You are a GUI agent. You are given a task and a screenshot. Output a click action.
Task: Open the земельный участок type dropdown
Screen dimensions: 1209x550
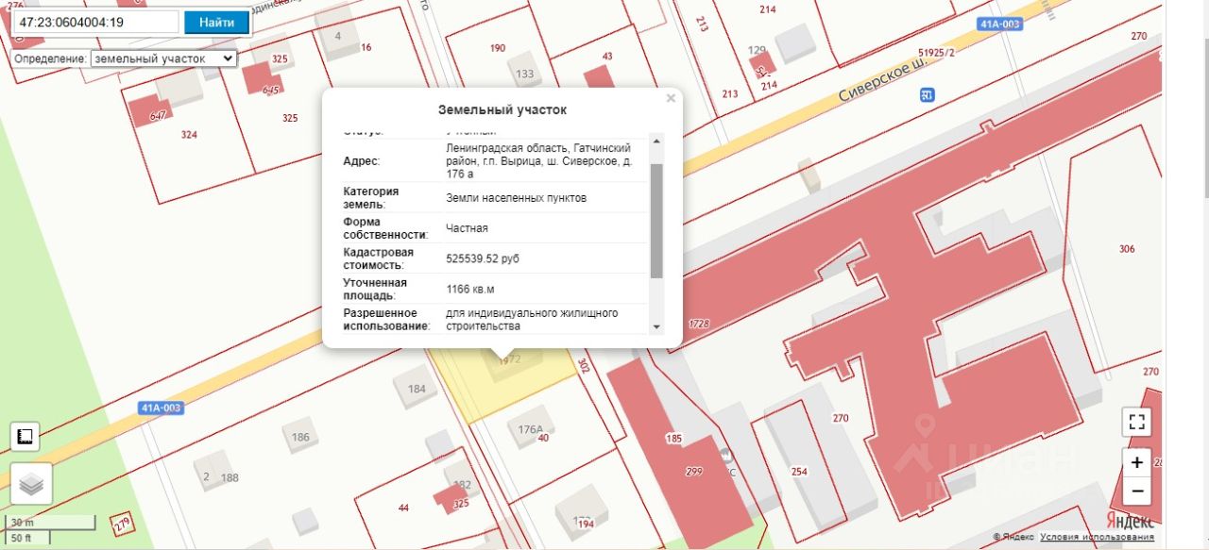click(x=163, y=58)
